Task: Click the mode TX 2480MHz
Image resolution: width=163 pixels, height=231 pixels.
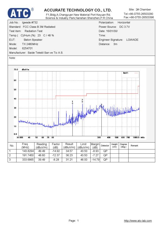Action: [30, 44]
